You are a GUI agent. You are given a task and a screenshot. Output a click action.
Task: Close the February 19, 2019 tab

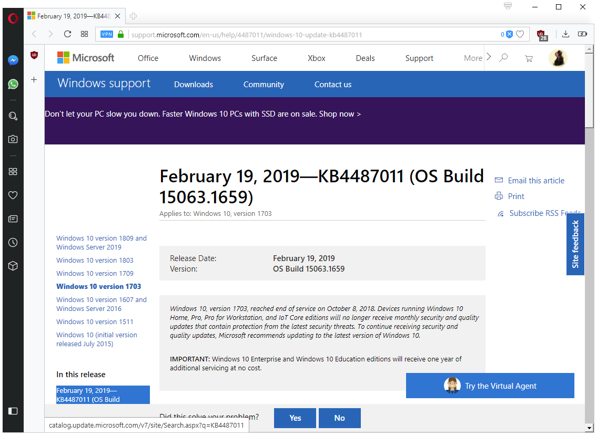point(118,16)
